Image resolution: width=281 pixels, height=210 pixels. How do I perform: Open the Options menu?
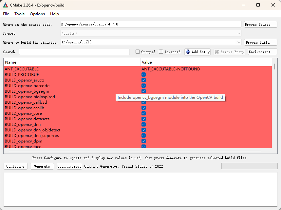click(37, 14)
